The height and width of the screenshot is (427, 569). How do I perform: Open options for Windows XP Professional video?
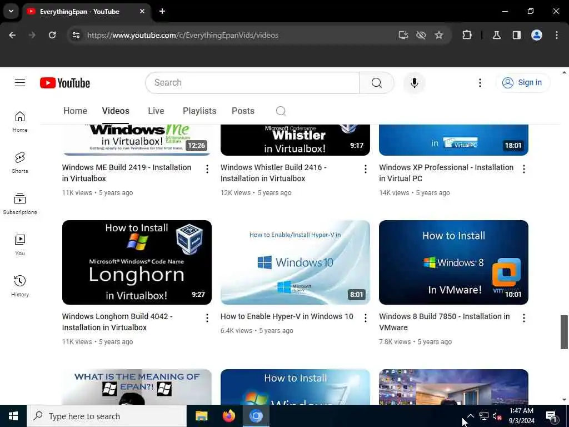coord(523,169)
